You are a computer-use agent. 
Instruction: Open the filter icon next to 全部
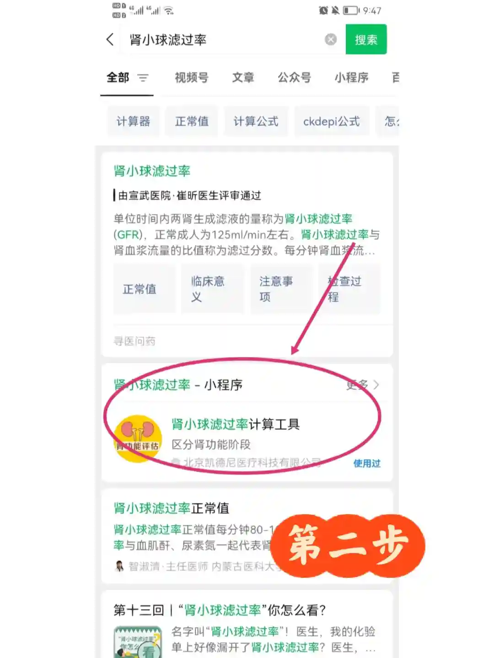143,78
